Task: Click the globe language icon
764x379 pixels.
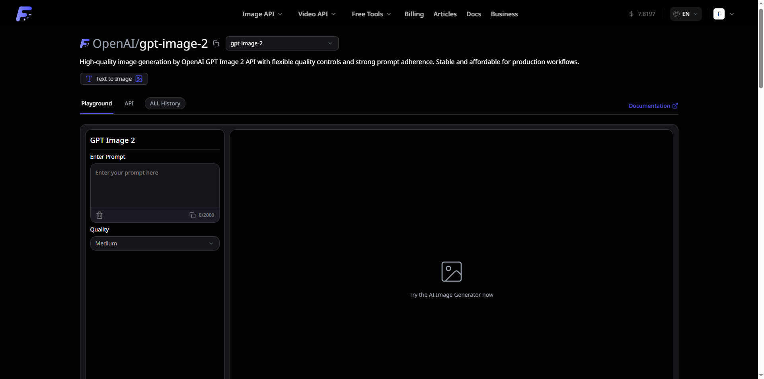Action: tap(676, 14)
